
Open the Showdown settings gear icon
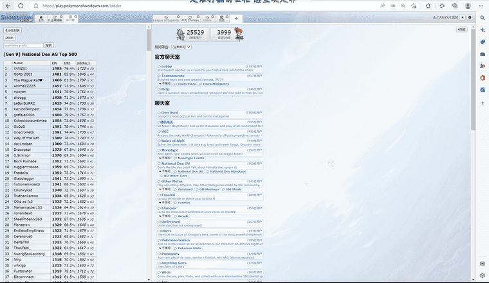pos(470,17)
